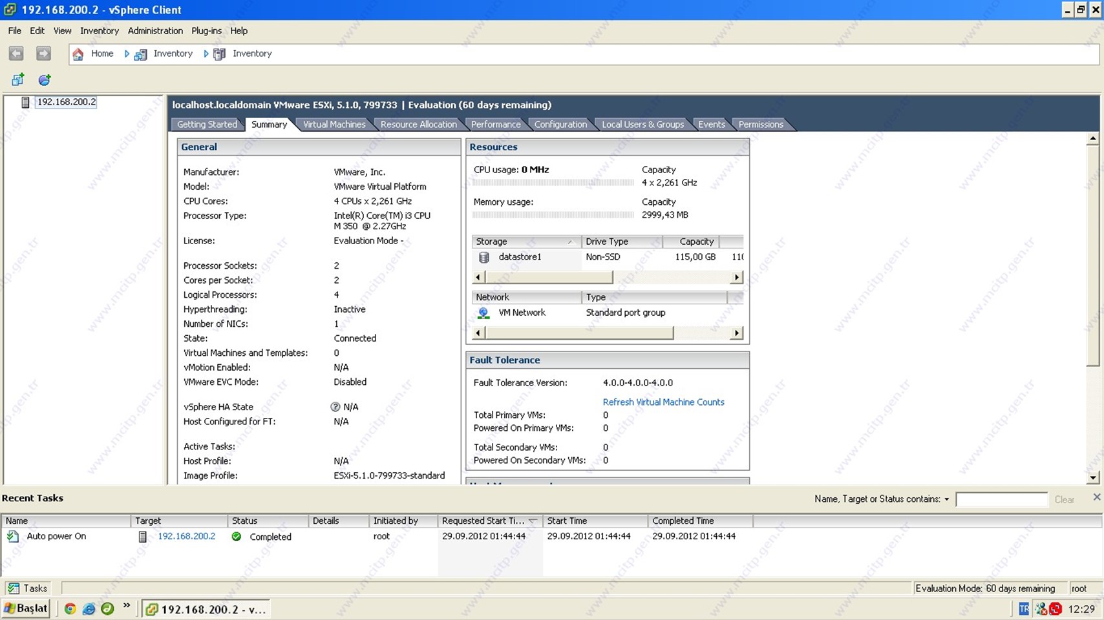Click the network horizontal scrollbar thumb
This screenshot has width=1104, height=620.
pos(579,333)
